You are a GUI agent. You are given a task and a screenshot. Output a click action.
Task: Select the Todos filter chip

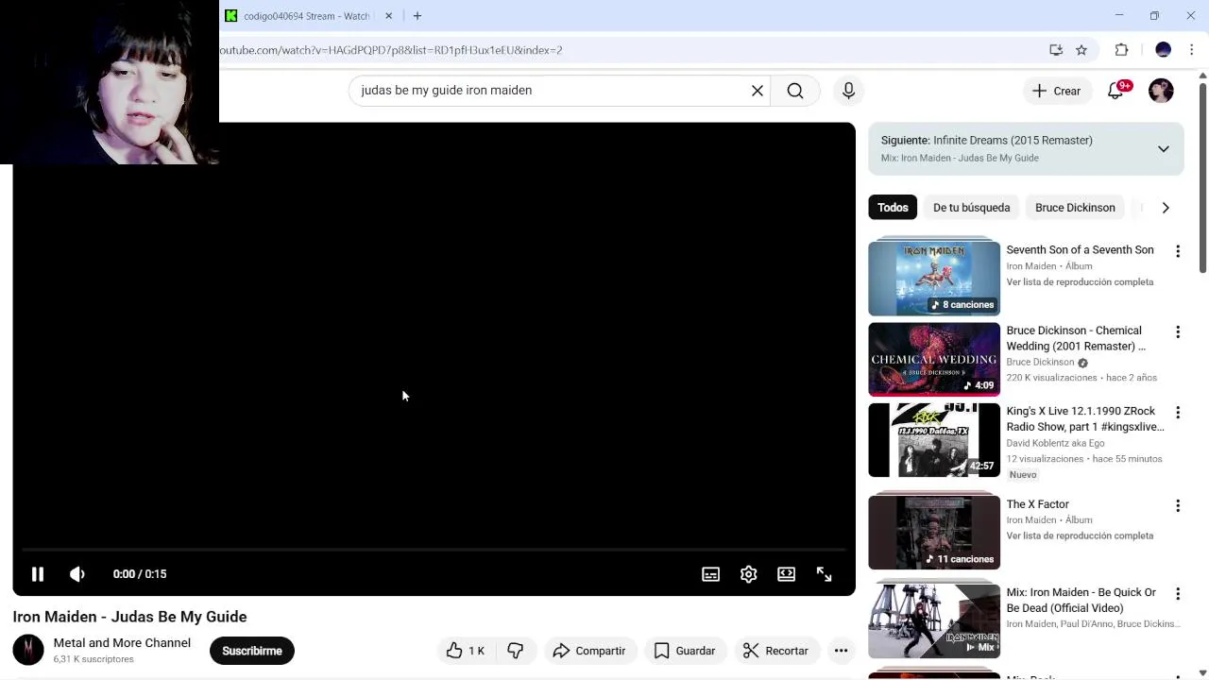(893, 208)
